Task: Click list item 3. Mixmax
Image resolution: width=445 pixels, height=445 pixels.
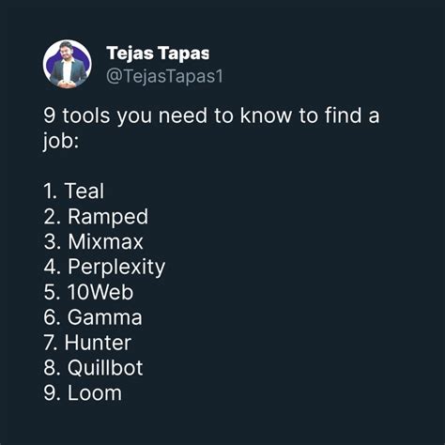Action: (x=93, y=241)
